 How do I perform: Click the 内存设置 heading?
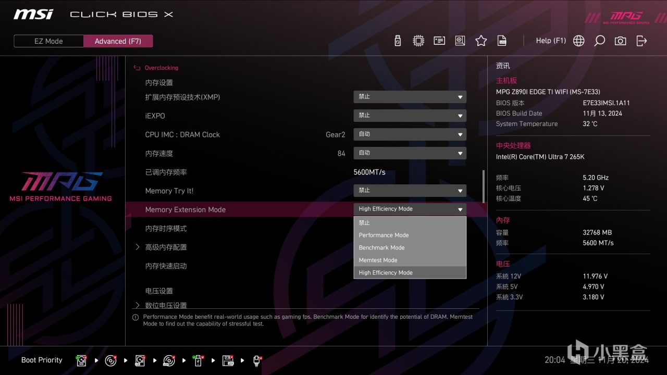pyautogui.click(x=159, y=82)
